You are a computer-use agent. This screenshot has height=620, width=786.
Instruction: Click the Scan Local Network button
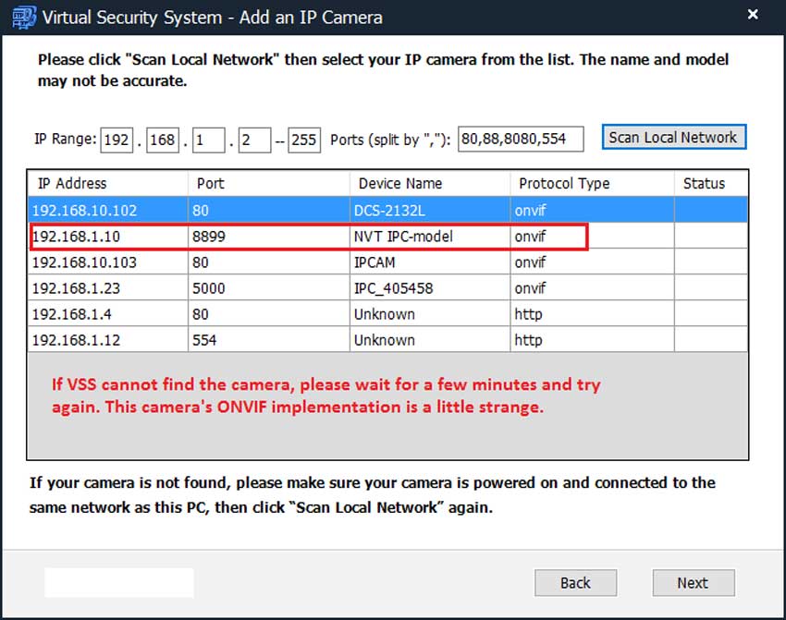[673, 138]
